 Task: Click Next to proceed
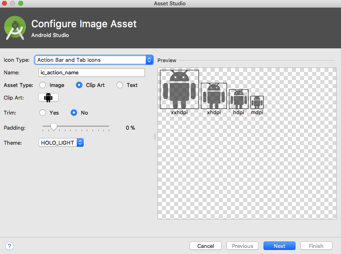[x=279, y=246]
